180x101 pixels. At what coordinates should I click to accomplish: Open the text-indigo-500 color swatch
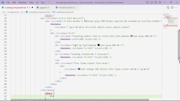79,69
